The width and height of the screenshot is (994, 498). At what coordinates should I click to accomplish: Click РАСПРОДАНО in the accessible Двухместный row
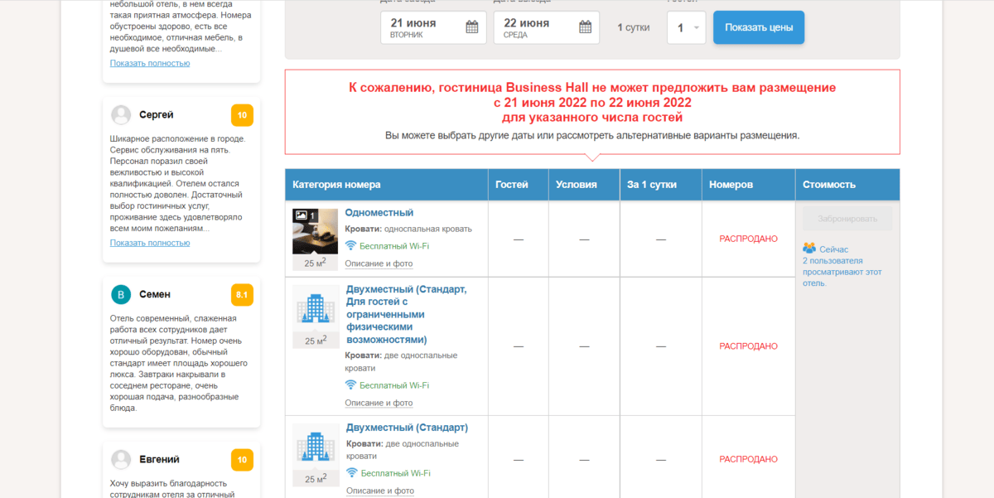[x=749, y=346]
